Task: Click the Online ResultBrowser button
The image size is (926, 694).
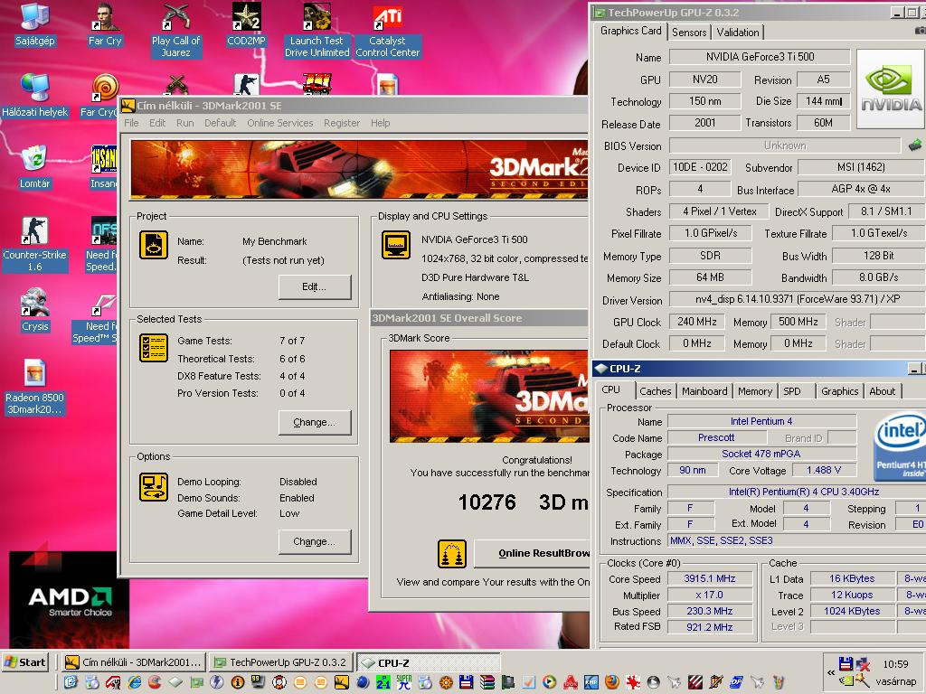Action: (532, 554)
